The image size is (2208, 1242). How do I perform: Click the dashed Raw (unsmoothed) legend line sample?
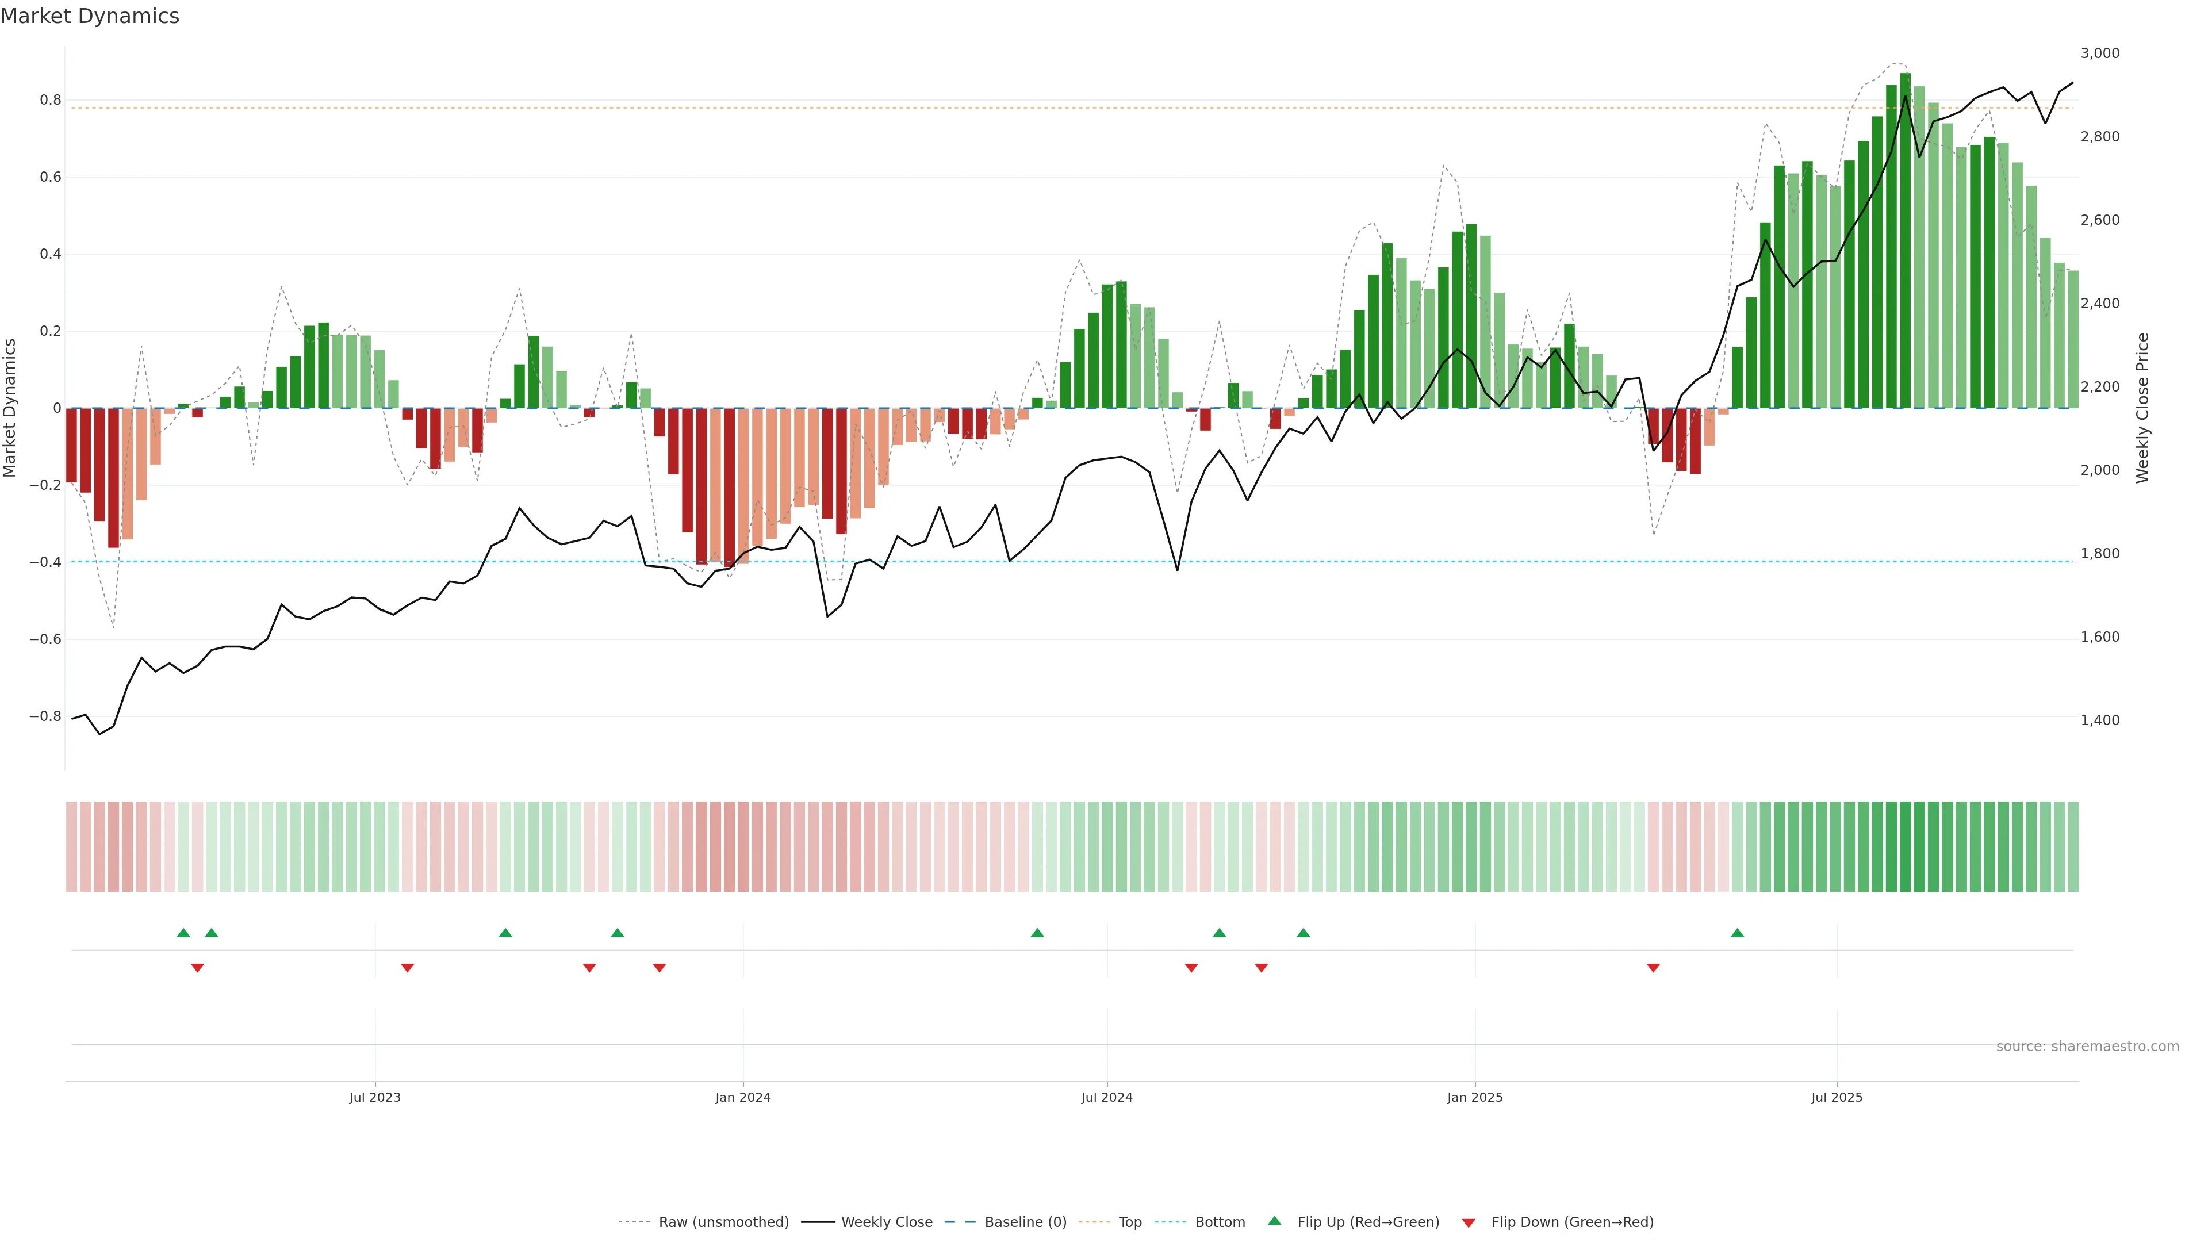pyautogui.click(x=634, y=1222)
